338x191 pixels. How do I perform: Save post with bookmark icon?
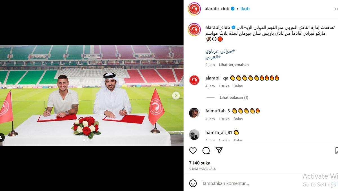(x=337, y=151)
